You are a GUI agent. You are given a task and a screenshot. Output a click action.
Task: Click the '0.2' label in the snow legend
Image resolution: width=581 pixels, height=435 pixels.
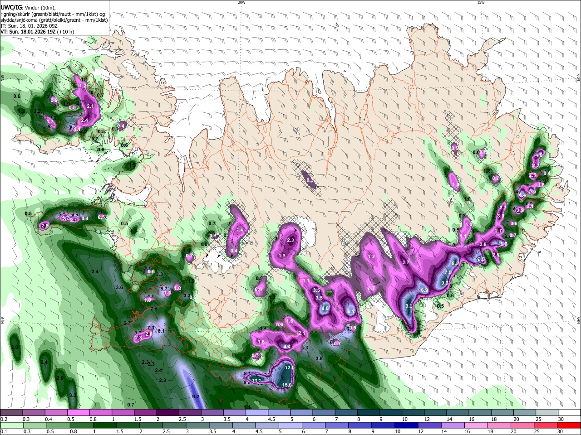click(x=4, y=419)
